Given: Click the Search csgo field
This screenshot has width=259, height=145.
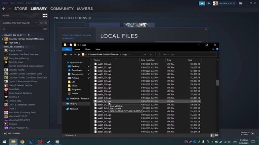Looking at the screenshot, I should coord(186,54).
